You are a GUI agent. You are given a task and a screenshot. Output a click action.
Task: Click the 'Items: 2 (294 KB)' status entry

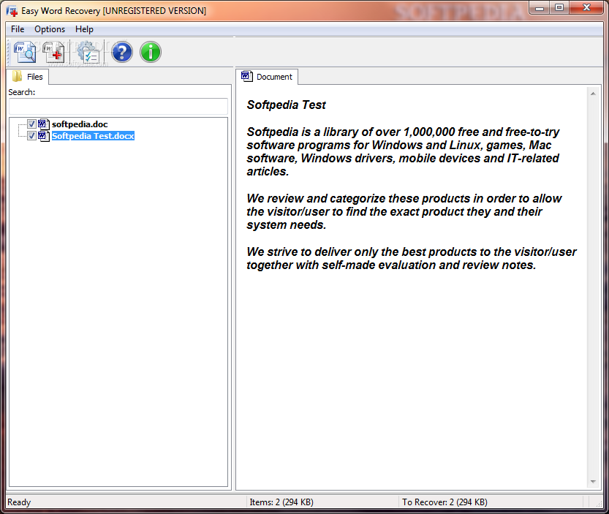281,502
